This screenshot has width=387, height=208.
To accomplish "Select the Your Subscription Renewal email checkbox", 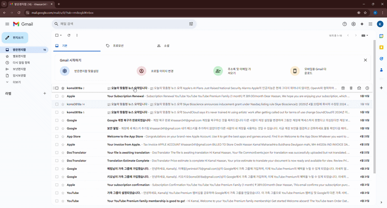I will (x=57, y=96).
